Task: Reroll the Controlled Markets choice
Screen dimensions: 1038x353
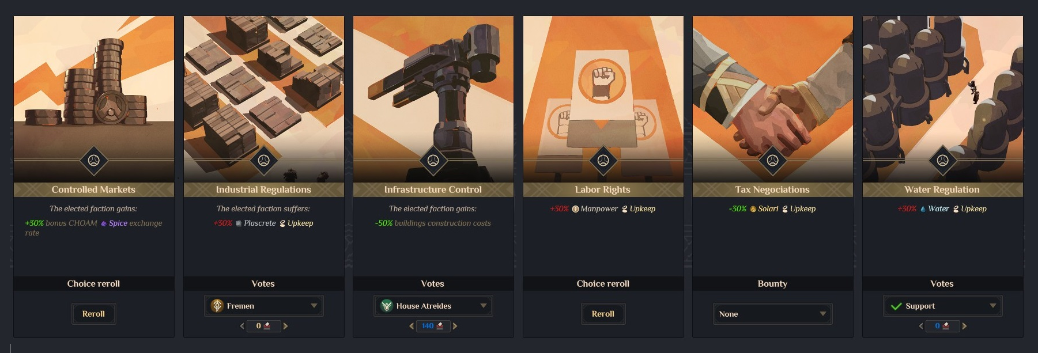Action: point(93,314)
